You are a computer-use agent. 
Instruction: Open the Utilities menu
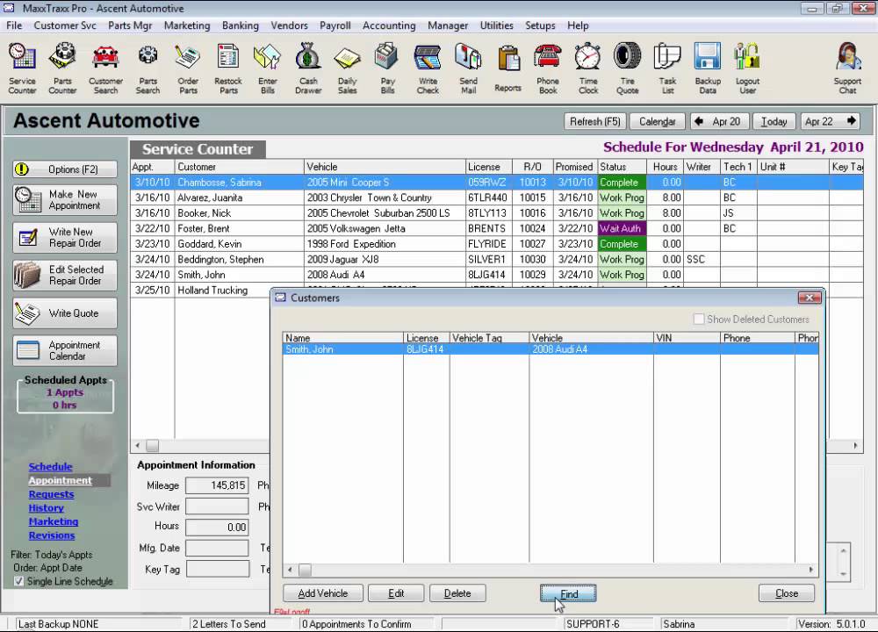click(x=496, y=25)
